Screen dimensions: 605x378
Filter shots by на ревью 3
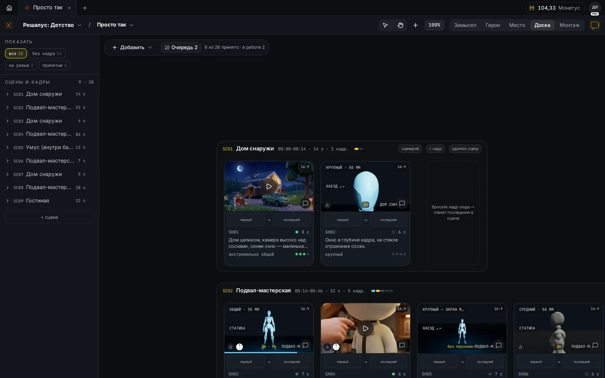pyautogui.click(x=21, y=65)
